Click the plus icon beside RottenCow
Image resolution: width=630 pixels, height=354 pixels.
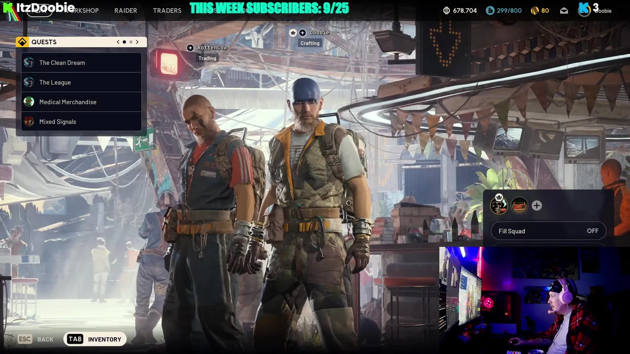(190, 48)
